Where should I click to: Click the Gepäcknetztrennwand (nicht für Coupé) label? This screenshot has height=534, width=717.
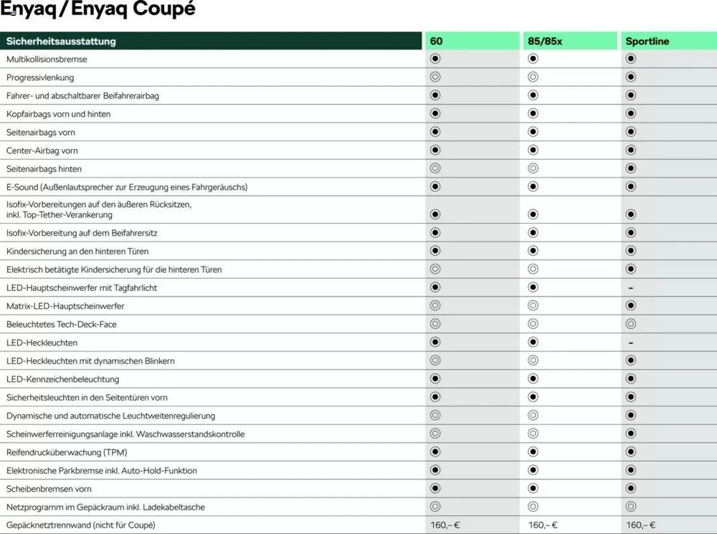click(81, 525)
